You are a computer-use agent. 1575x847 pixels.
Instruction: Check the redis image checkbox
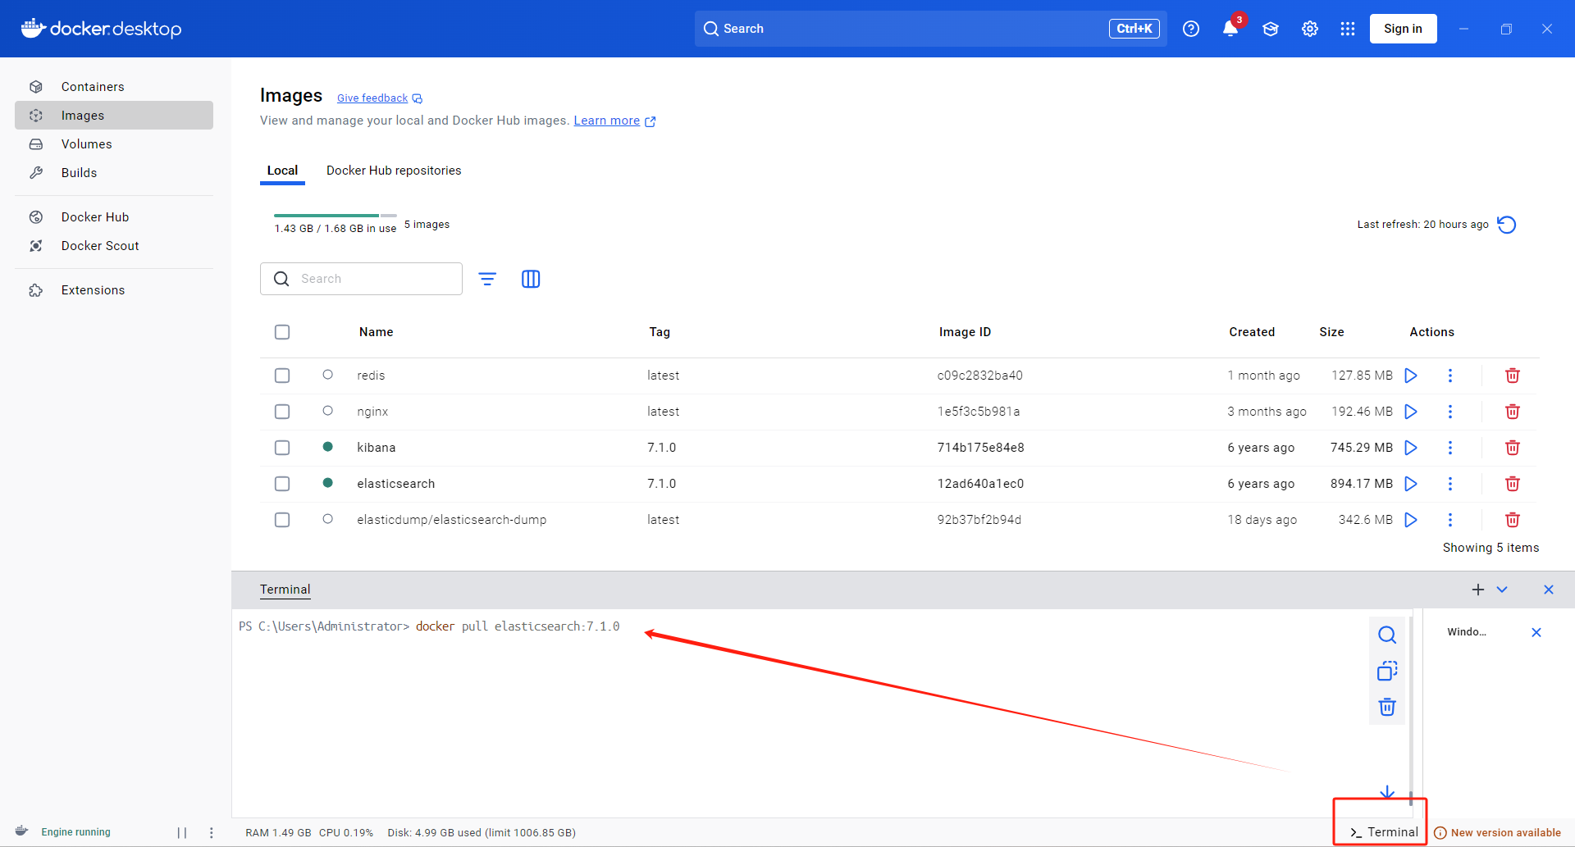pyautogui.click(x=282, y=376)
